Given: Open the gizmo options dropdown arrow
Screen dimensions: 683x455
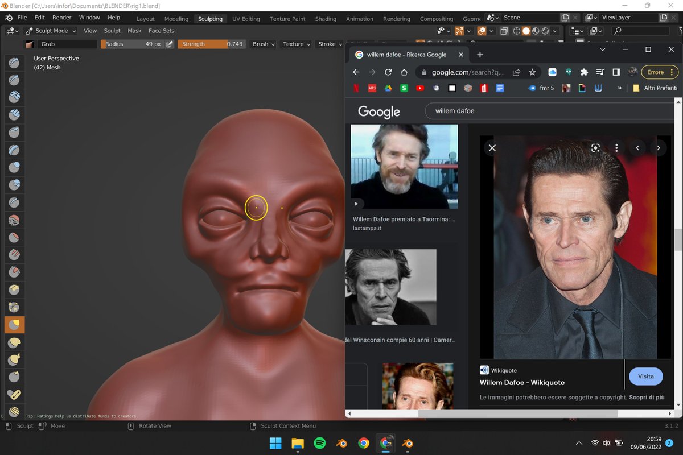Looking at the screenshot, I should click(468, 31).
